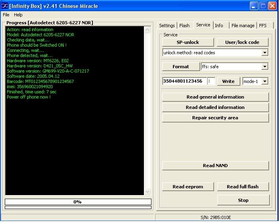The image size is (279, 223).
Task: Click the Infinity Box title bar icon
Action: (x=5, y=6)
